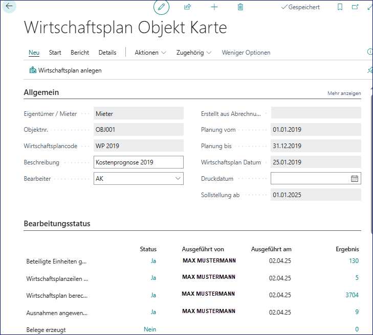The width and height of the screenshot is (373, 335).
Task: Click the Beschreibung input field
Action: [x=139, y=162]
